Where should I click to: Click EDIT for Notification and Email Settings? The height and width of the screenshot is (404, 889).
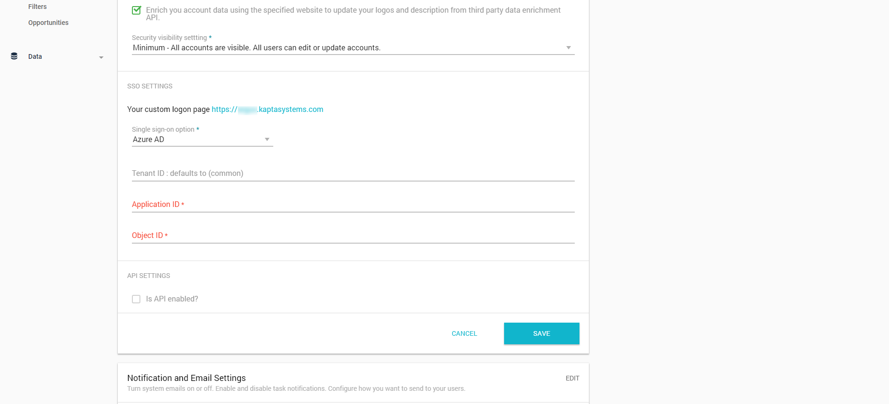pyautogui.click(x=572, y=378)
